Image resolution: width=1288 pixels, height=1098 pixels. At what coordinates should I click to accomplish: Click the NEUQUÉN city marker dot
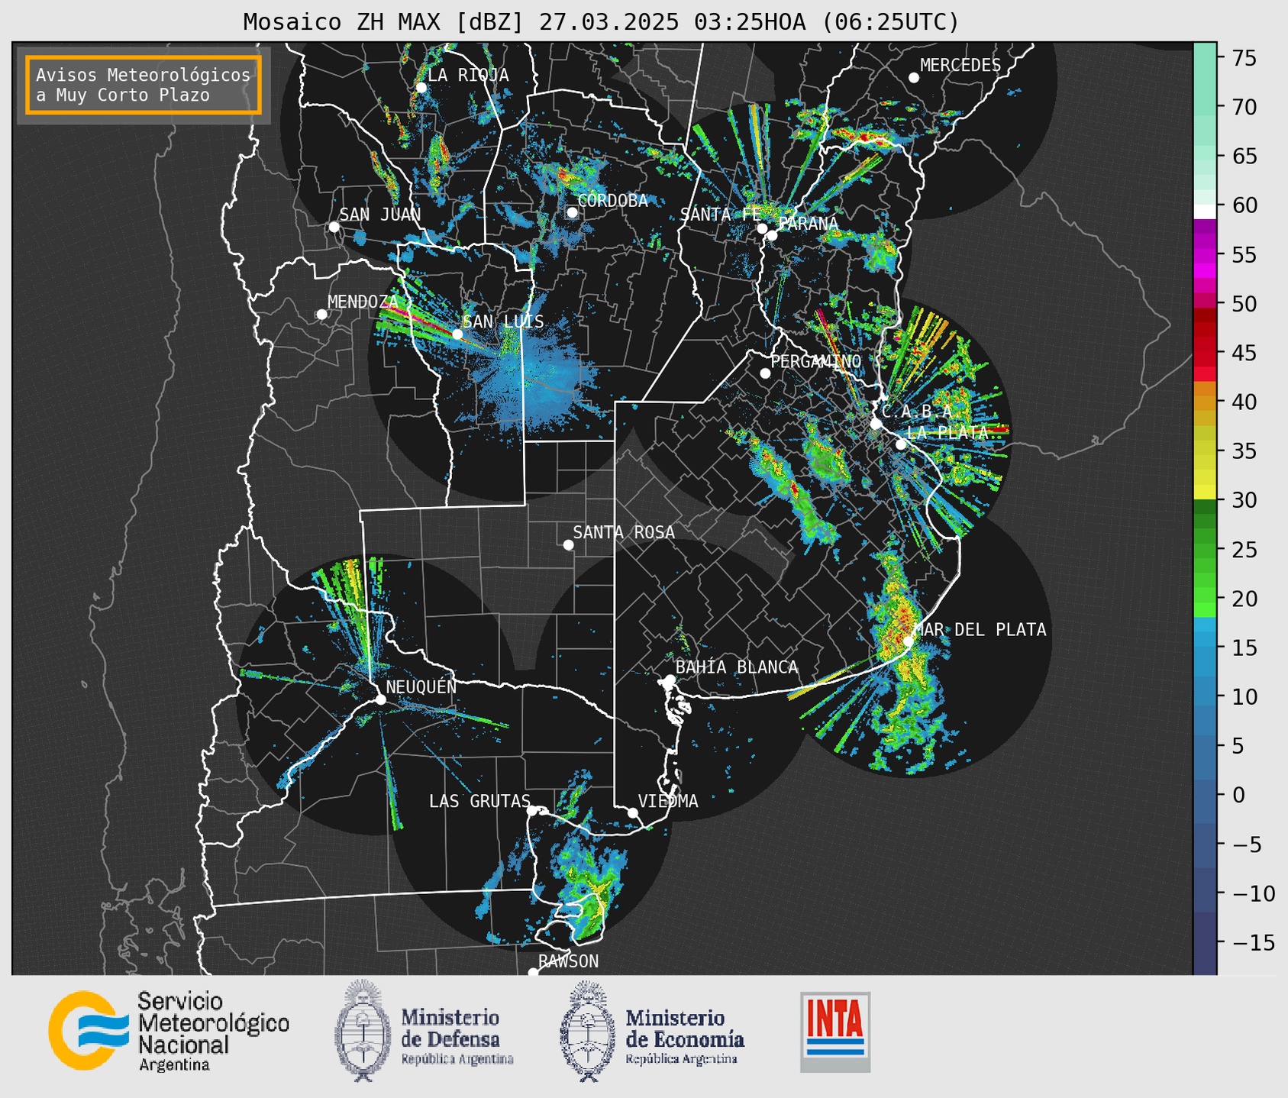[x=380, y=699]
